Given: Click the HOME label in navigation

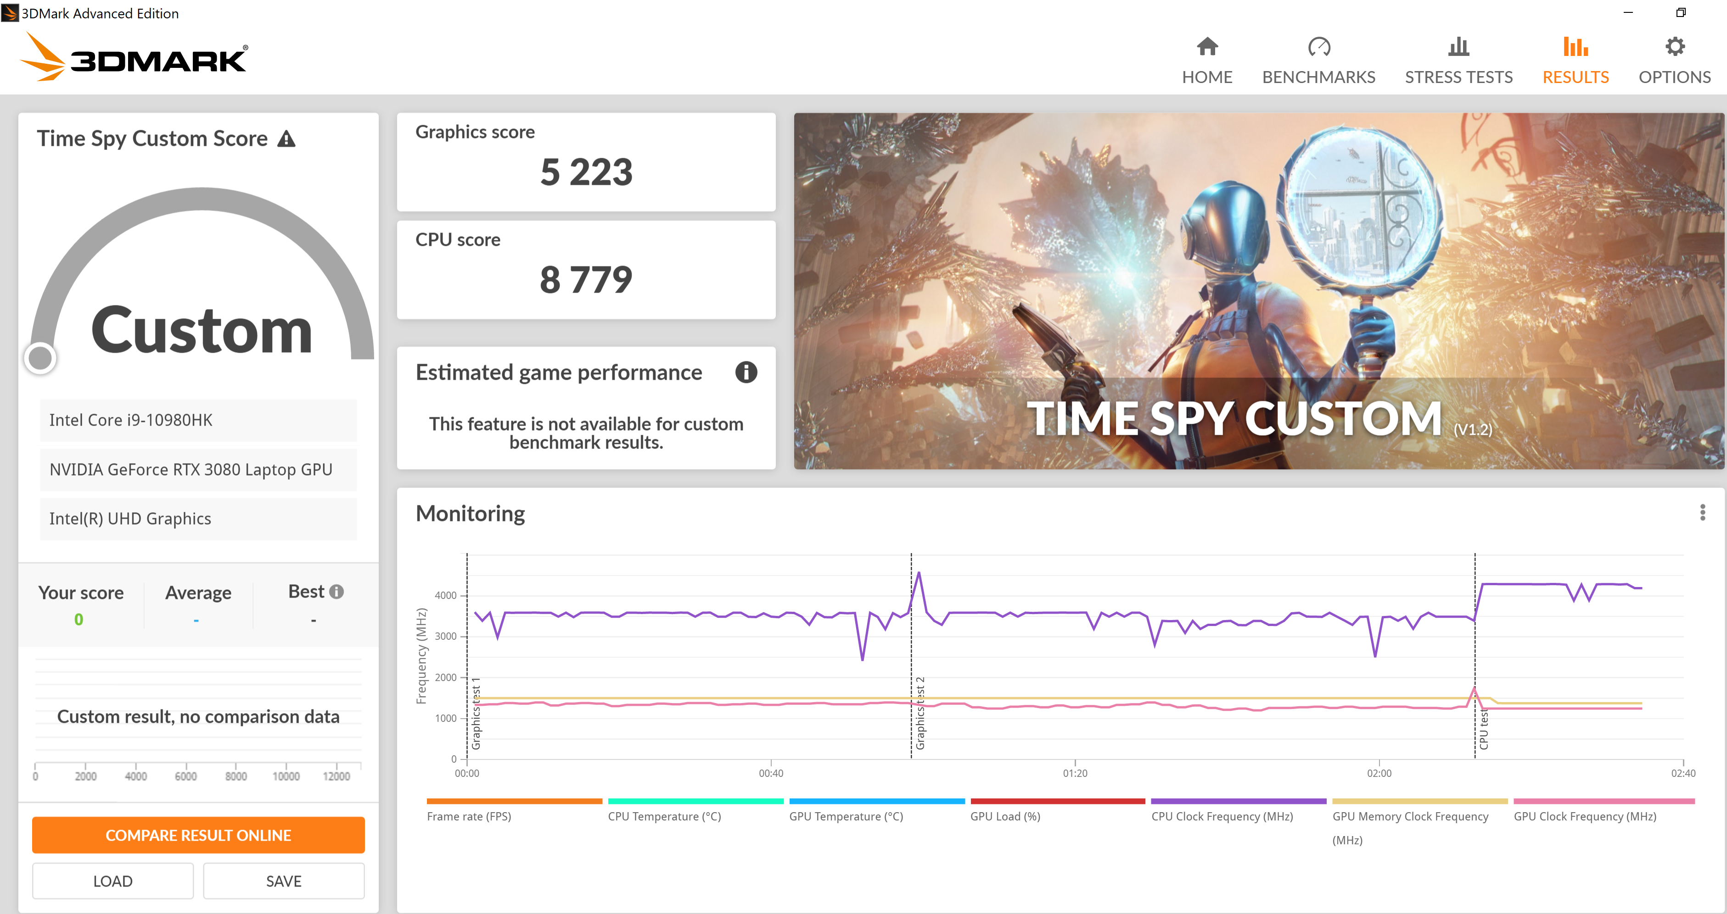Looking at the screenshot, I should pos(1207,77).
